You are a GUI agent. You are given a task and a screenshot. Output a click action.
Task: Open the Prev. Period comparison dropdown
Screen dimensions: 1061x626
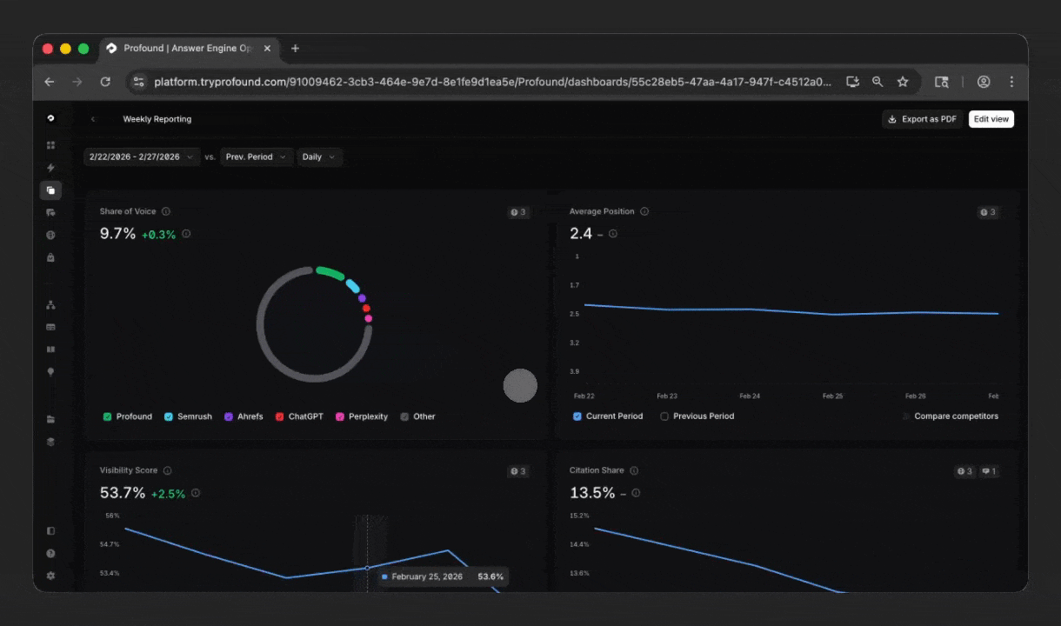pyautogui.click(x=256, y=156)
